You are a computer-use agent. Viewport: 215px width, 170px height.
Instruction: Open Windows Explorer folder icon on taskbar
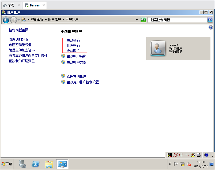(49, 164)
